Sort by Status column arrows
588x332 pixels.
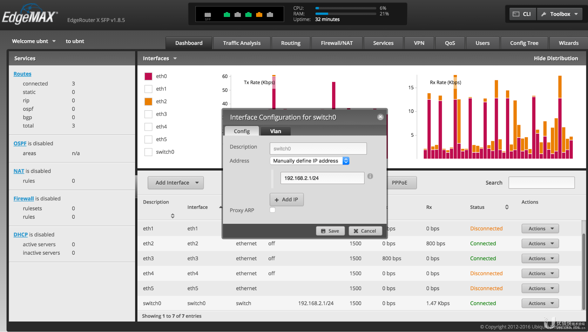(507, 207)
